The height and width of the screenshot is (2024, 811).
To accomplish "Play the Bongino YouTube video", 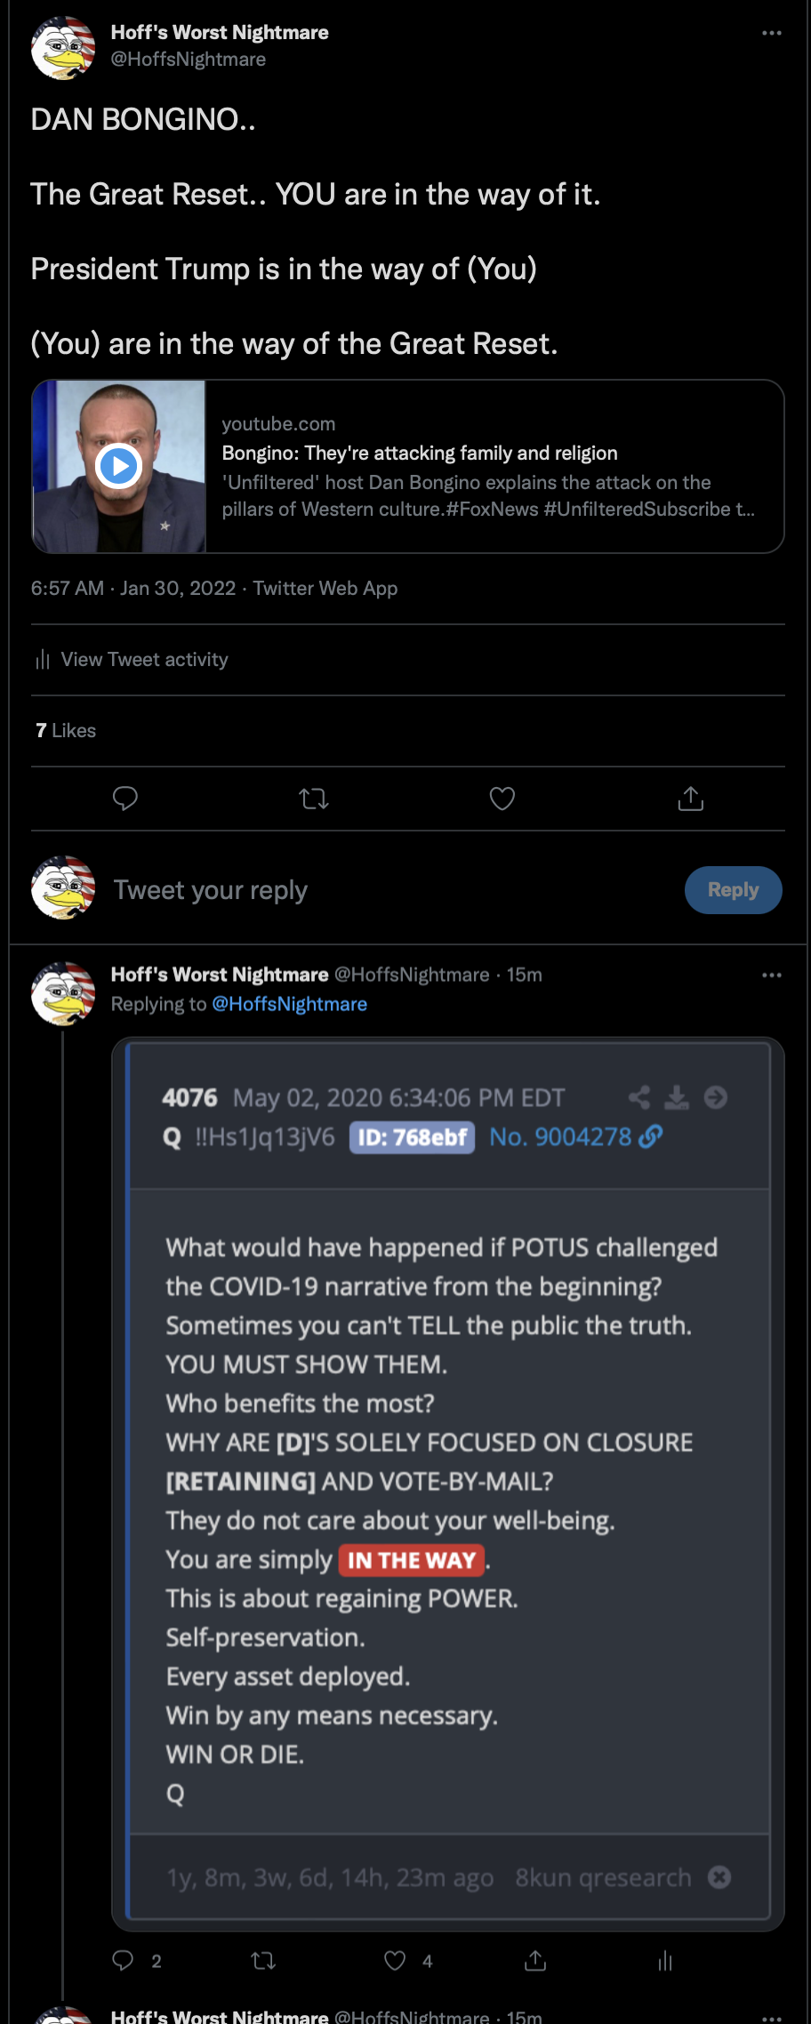I will coord(119,466).
